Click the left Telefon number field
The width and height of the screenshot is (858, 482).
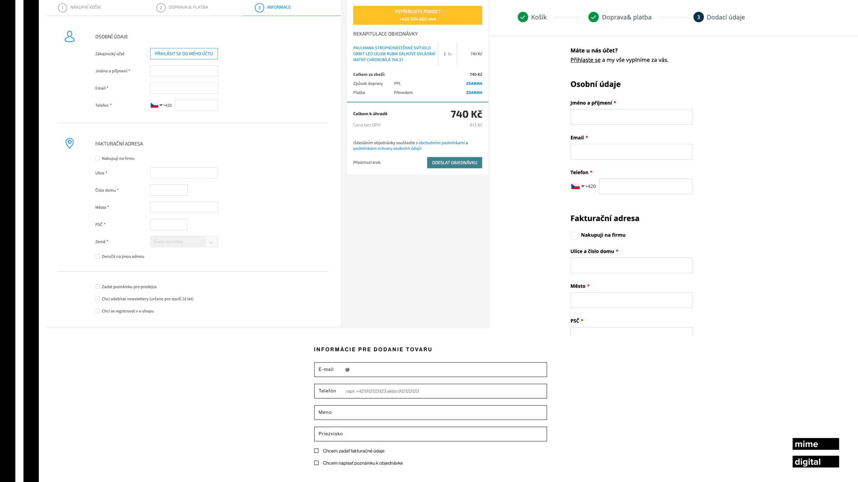[x=196, y=105]
